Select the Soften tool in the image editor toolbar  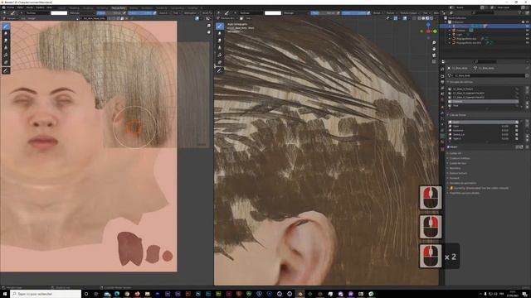(x=6, y=33)
